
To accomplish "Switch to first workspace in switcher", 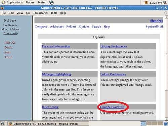I will (x=143, y=124).
